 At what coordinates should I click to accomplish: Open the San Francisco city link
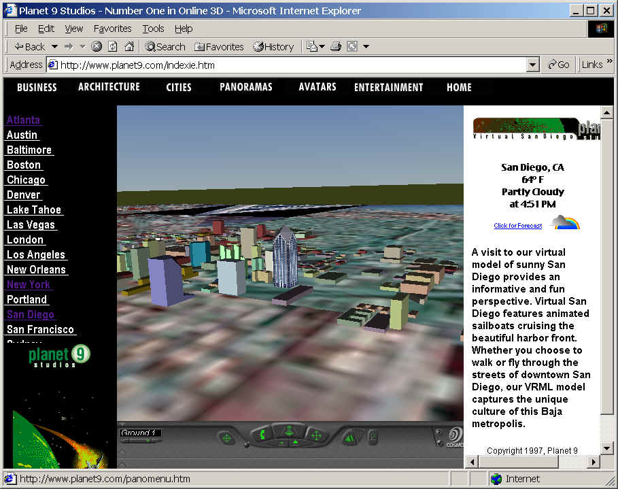pyautogui.click(x=40, y=330)
